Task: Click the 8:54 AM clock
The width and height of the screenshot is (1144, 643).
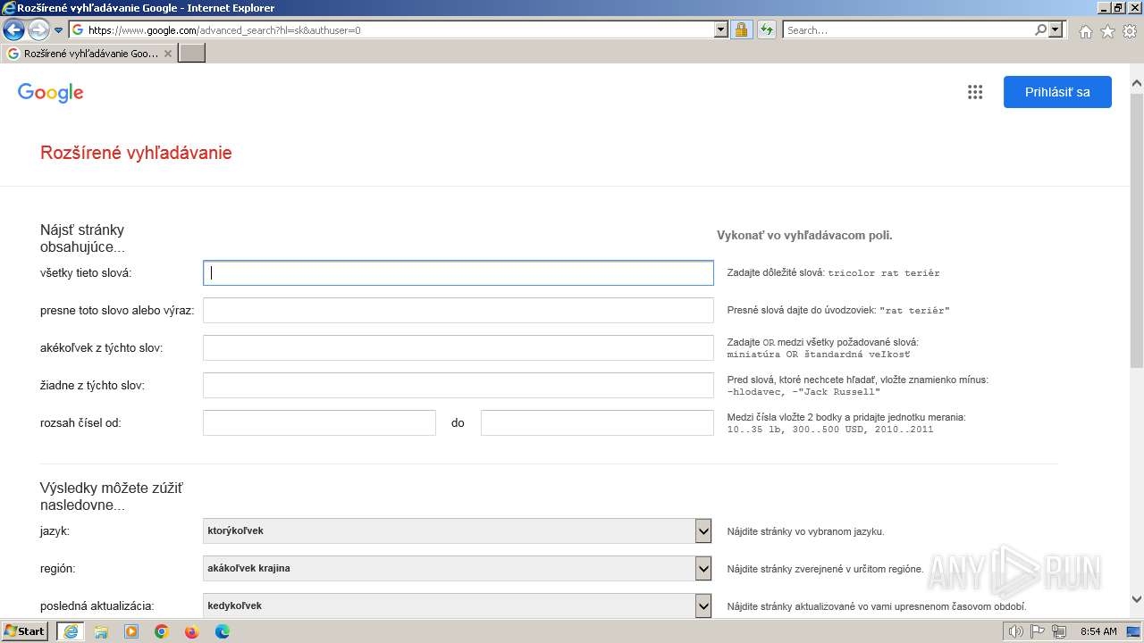Action: coord(1098,631)
